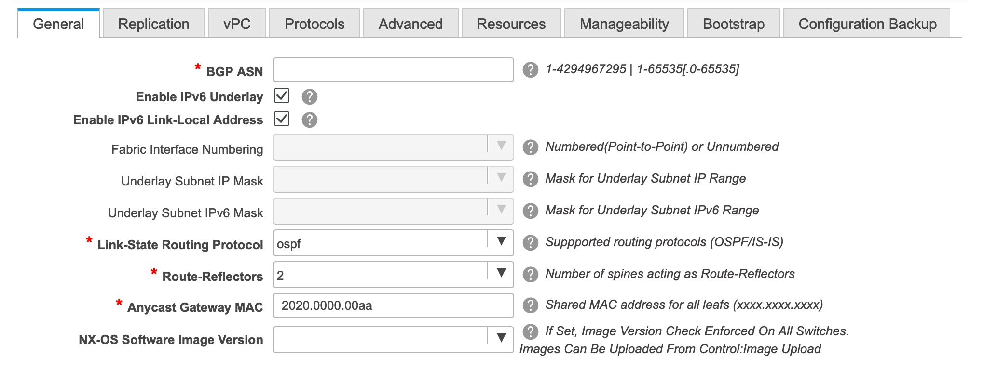This screenshot has height=371, width=984.
Task: Open the vPC tab
Action: coord(237,24)
